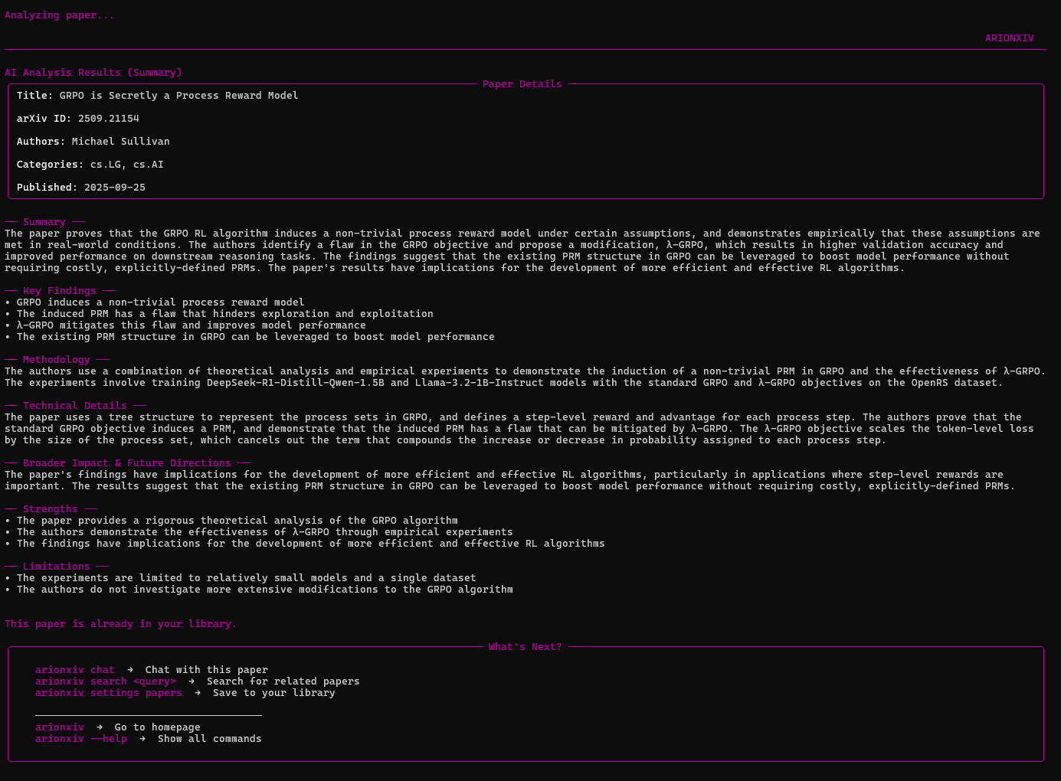Click the arionxiv search <query> command

[x=105, y=681]
